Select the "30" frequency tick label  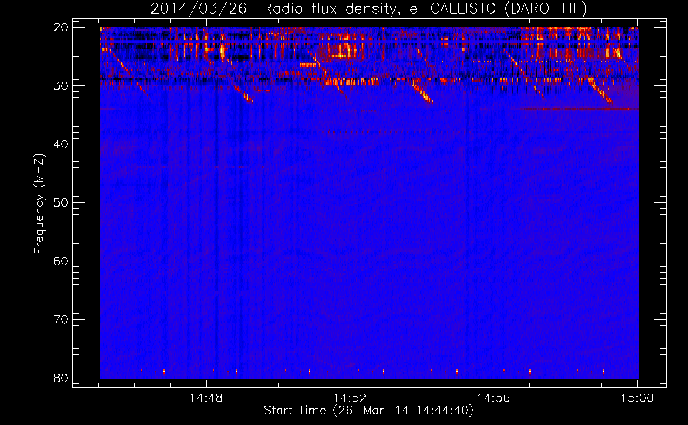[61, 86]
